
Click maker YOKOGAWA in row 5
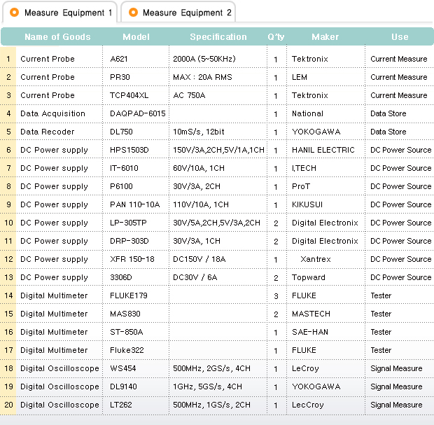[x=316, y=132]
